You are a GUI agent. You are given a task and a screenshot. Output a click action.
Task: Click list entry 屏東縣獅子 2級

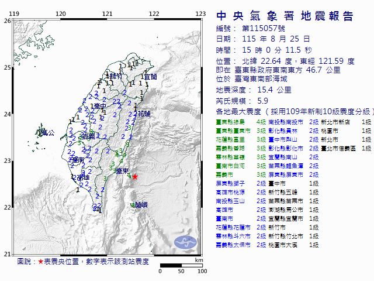(241, 183)
